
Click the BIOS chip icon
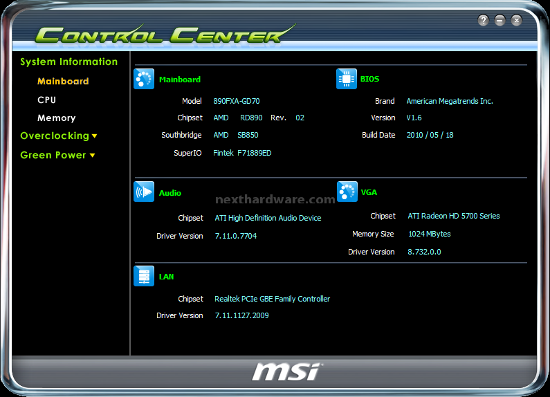click(x=346, y=79)
